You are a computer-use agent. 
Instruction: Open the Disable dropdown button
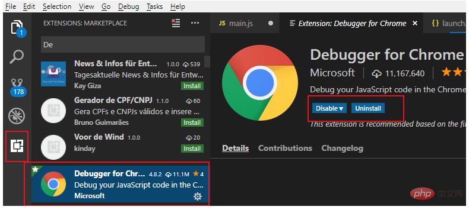click(x=329, y=108)
